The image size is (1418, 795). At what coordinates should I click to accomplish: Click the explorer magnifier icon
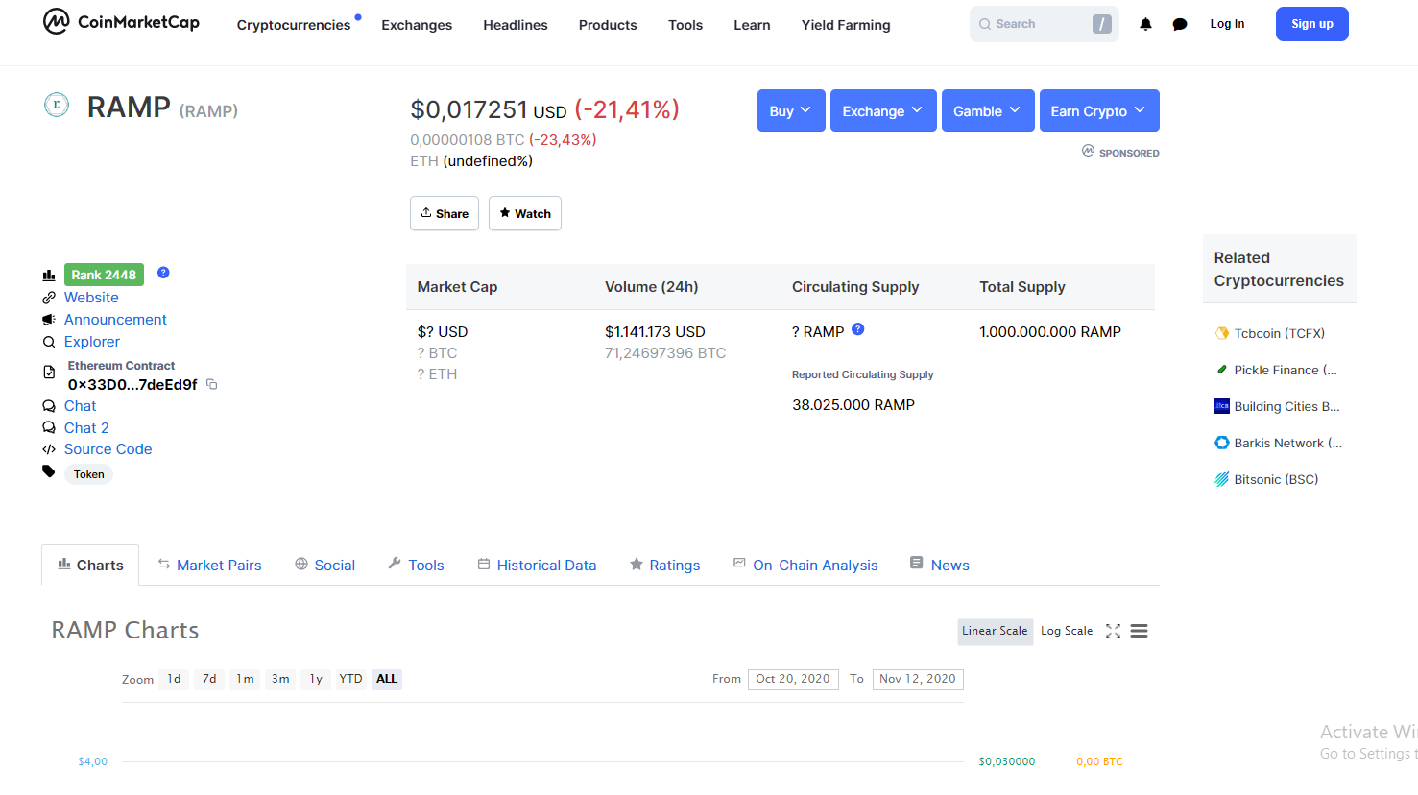pyautogui.click(x=49, y=342)
